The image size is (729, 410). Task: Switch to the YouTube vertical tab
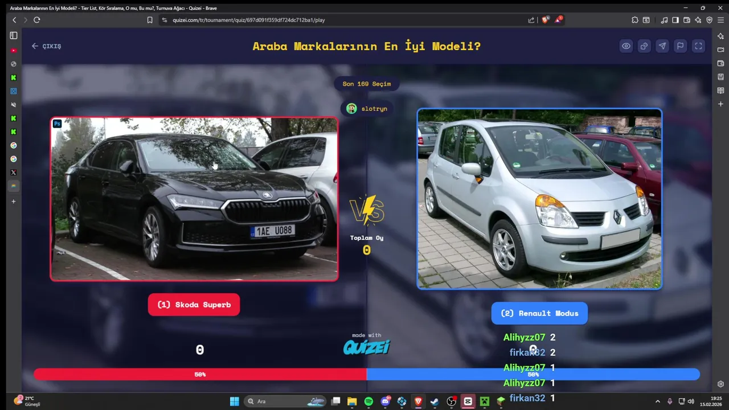coord(14,50)
